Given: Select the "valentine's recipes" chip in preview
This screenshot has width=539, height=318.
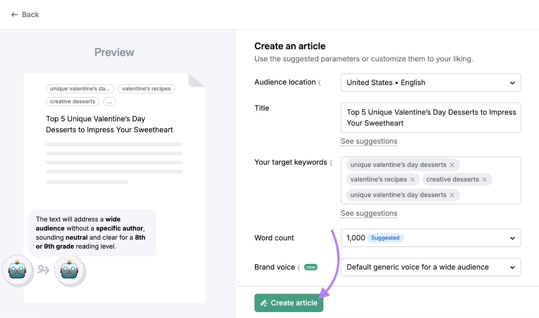Looking at the screenshot, I should pyautogui.click(x=146, y=89).
